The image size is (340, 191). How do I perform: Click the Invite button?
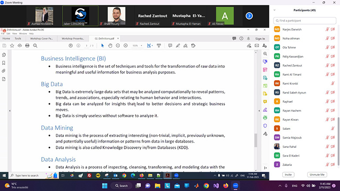tap(288, 175)
